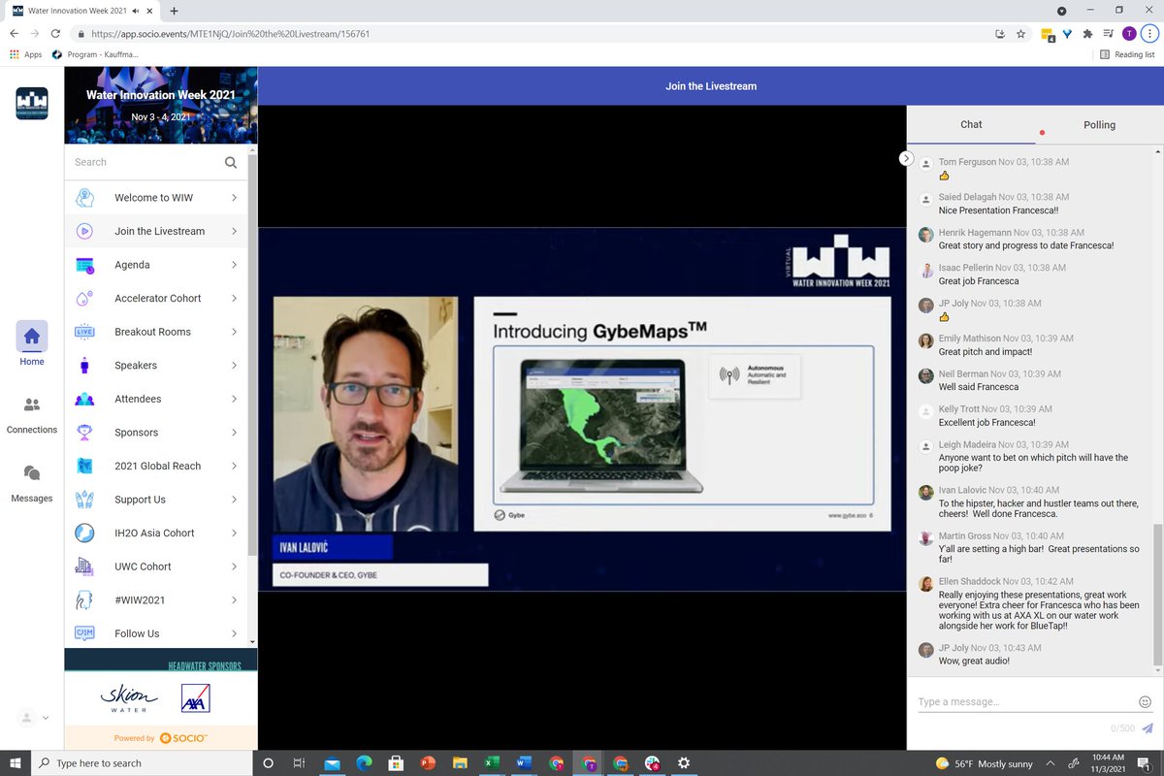Expand the Support Us row chevron
The width and height of the screenshot is (1164, 776).
point(235,500)
